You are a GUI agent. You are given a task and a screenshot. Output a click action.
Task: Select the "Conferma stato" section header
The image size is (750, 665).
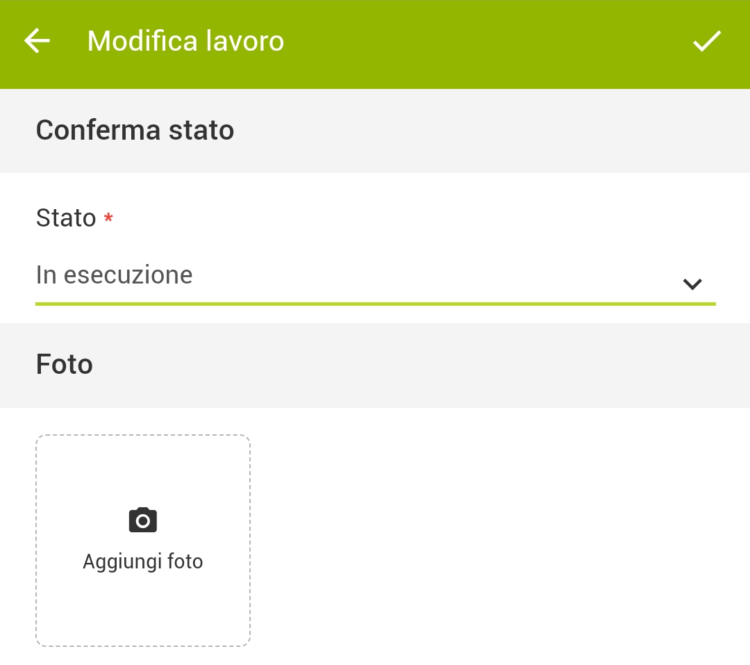click(x=135, y=131)
